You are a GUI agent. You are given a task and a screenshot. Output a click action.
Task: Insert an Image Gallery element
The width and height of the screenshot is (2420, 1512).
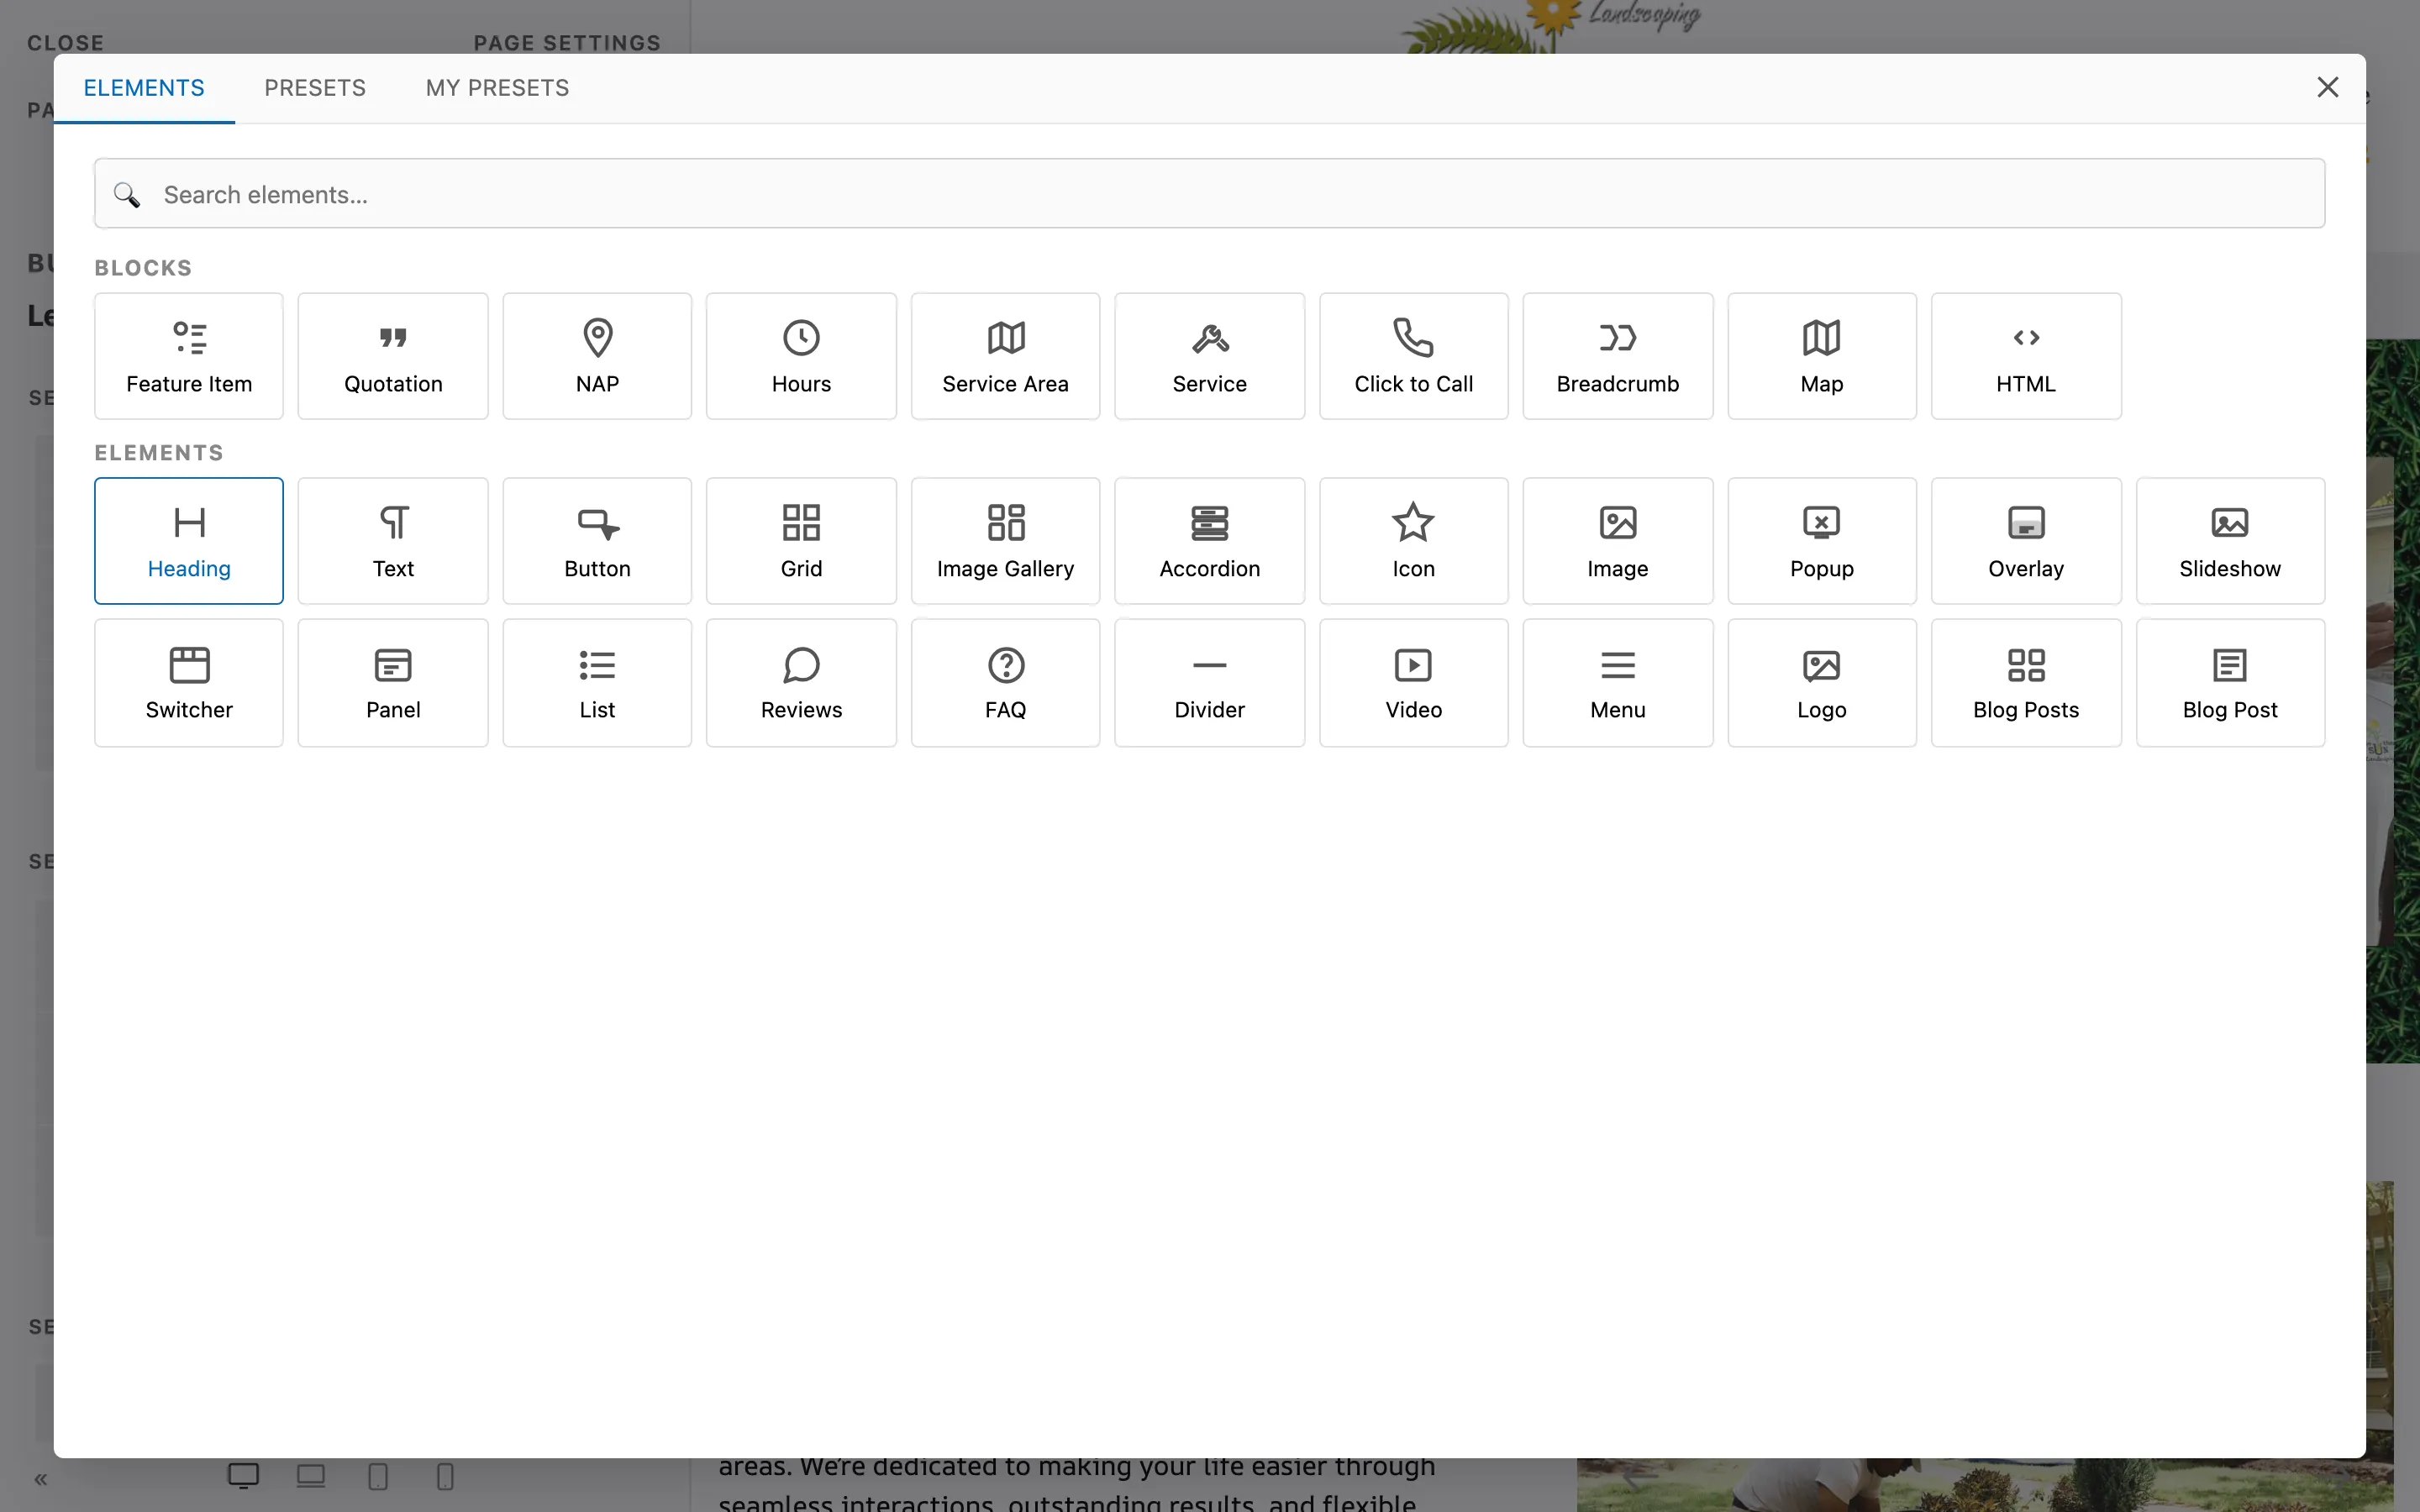pos(1005,541)
